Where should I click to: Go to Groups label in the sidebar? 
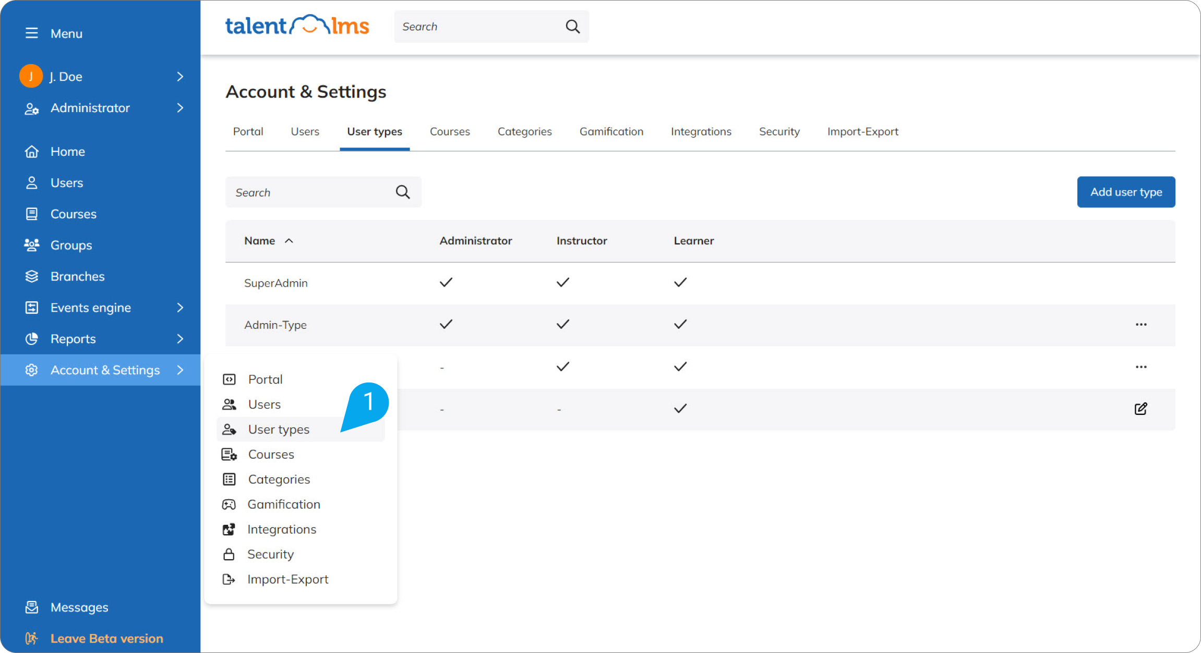71,245
